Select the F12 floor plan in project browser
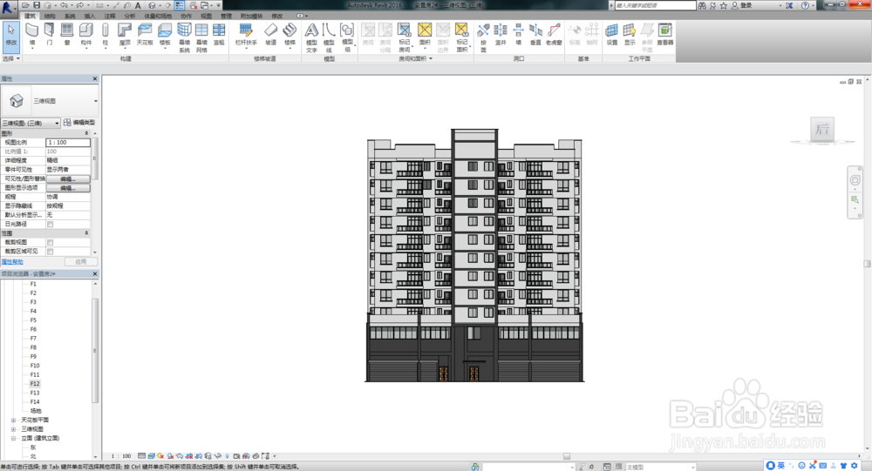 [35, 384]
